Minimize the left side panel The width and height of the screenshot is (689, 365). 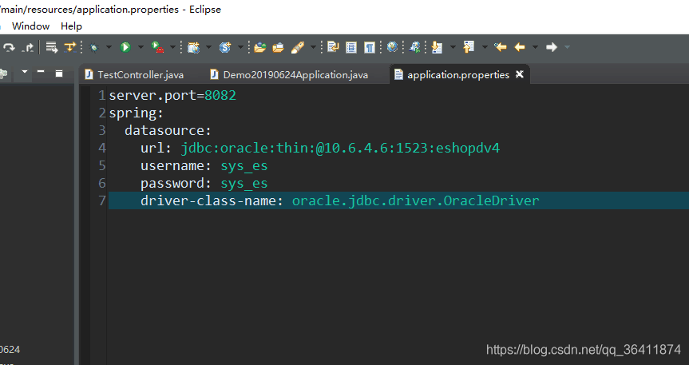click(41, 71)
